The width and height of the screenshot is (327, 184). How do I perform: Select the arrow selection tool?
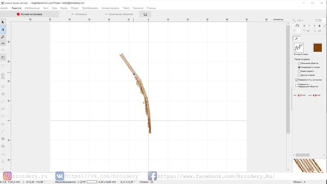3,22
